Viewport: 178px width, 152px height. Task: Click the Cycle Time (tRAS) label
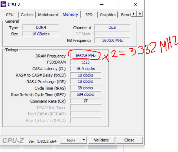50,88
